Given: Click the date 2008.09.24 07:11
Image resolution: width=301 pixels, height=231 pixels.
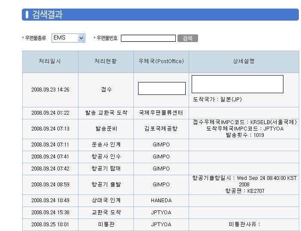Looking at the screenshot, I should pyautogui.click(x=50, y=145).
